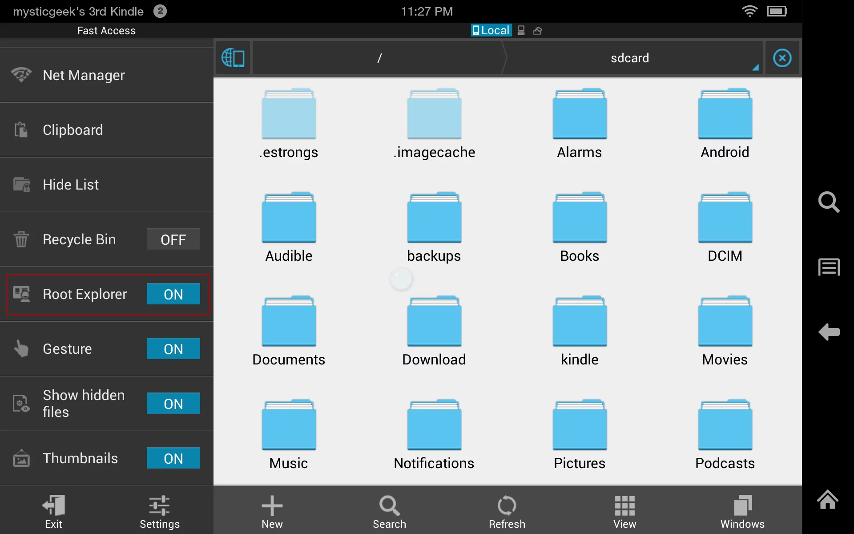
Task: Open the root / breadcrumb dropdown
Action: click(x=379, y=58)
